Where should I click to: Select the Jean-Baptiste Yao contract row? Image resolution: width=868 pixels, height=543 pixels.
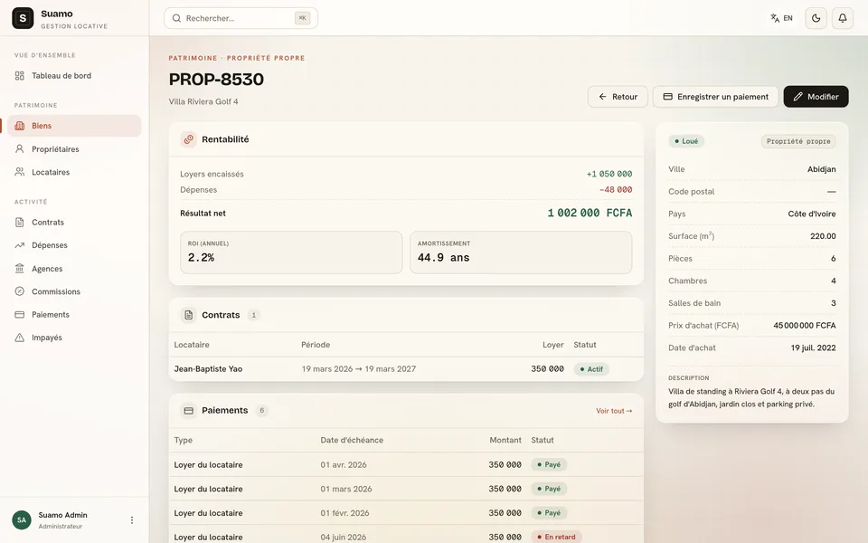406,369
